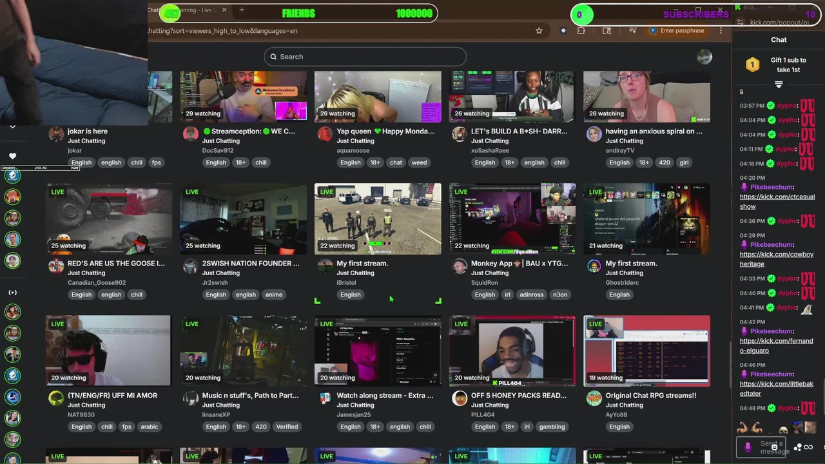Click the Ghostriderc username text
The width and height of the screenshot is (825, 464).
[x=622, y=282]
